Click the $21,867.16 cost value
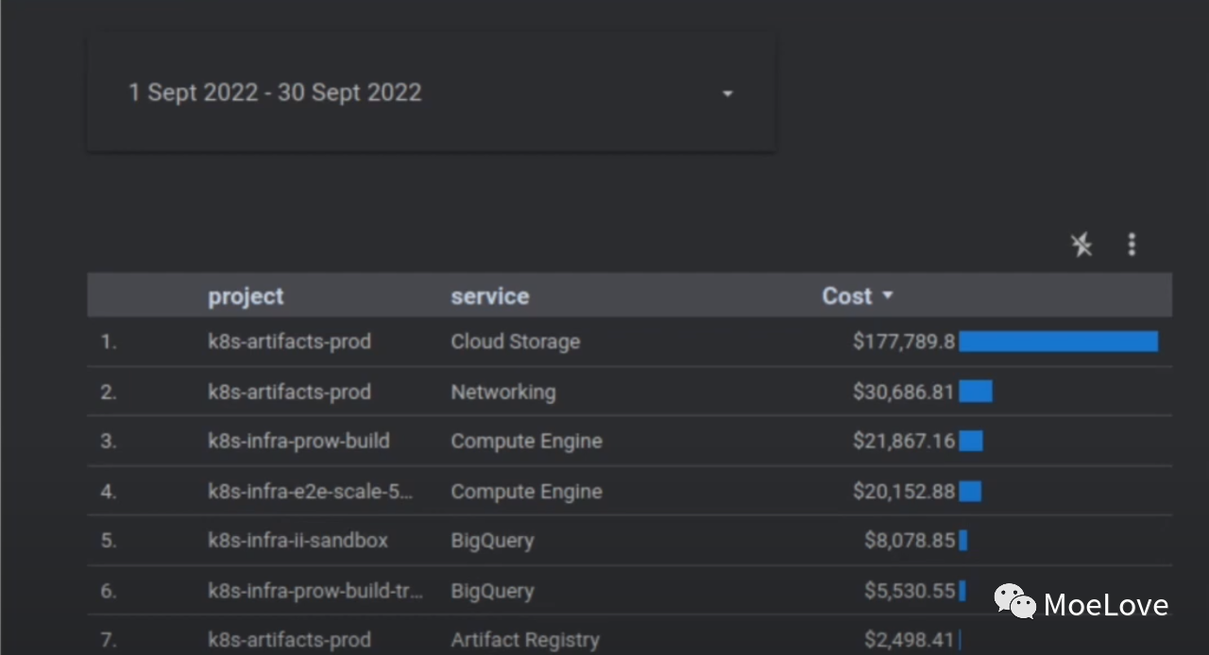 pyautogui.click(x=904, y=441)
